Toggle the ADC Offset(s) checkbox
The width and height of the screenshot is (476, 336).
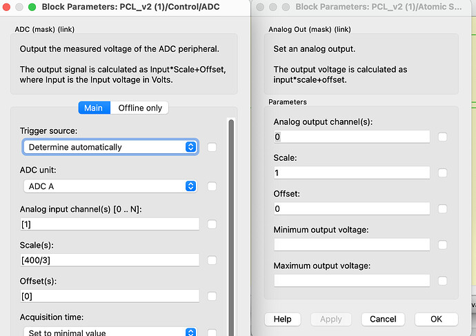(x=212, y=296)
